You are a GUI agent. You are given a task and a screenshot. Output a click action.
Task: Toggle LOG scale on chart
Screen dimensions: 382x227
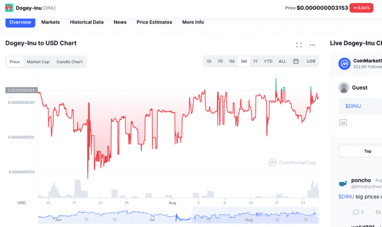(311, 61)
